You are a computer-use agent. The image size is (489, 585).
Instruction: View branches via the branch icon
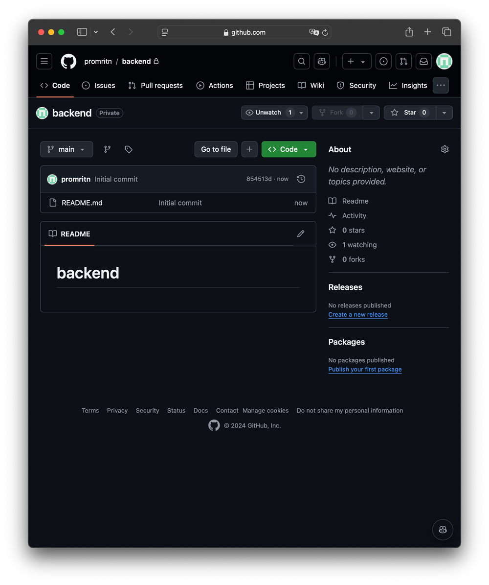(108, 149)
